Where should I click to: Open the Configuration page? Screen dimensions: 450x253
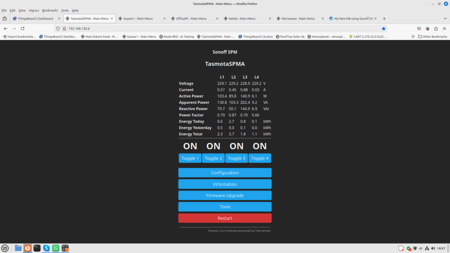pyautogui.click(x=225, y=173)
